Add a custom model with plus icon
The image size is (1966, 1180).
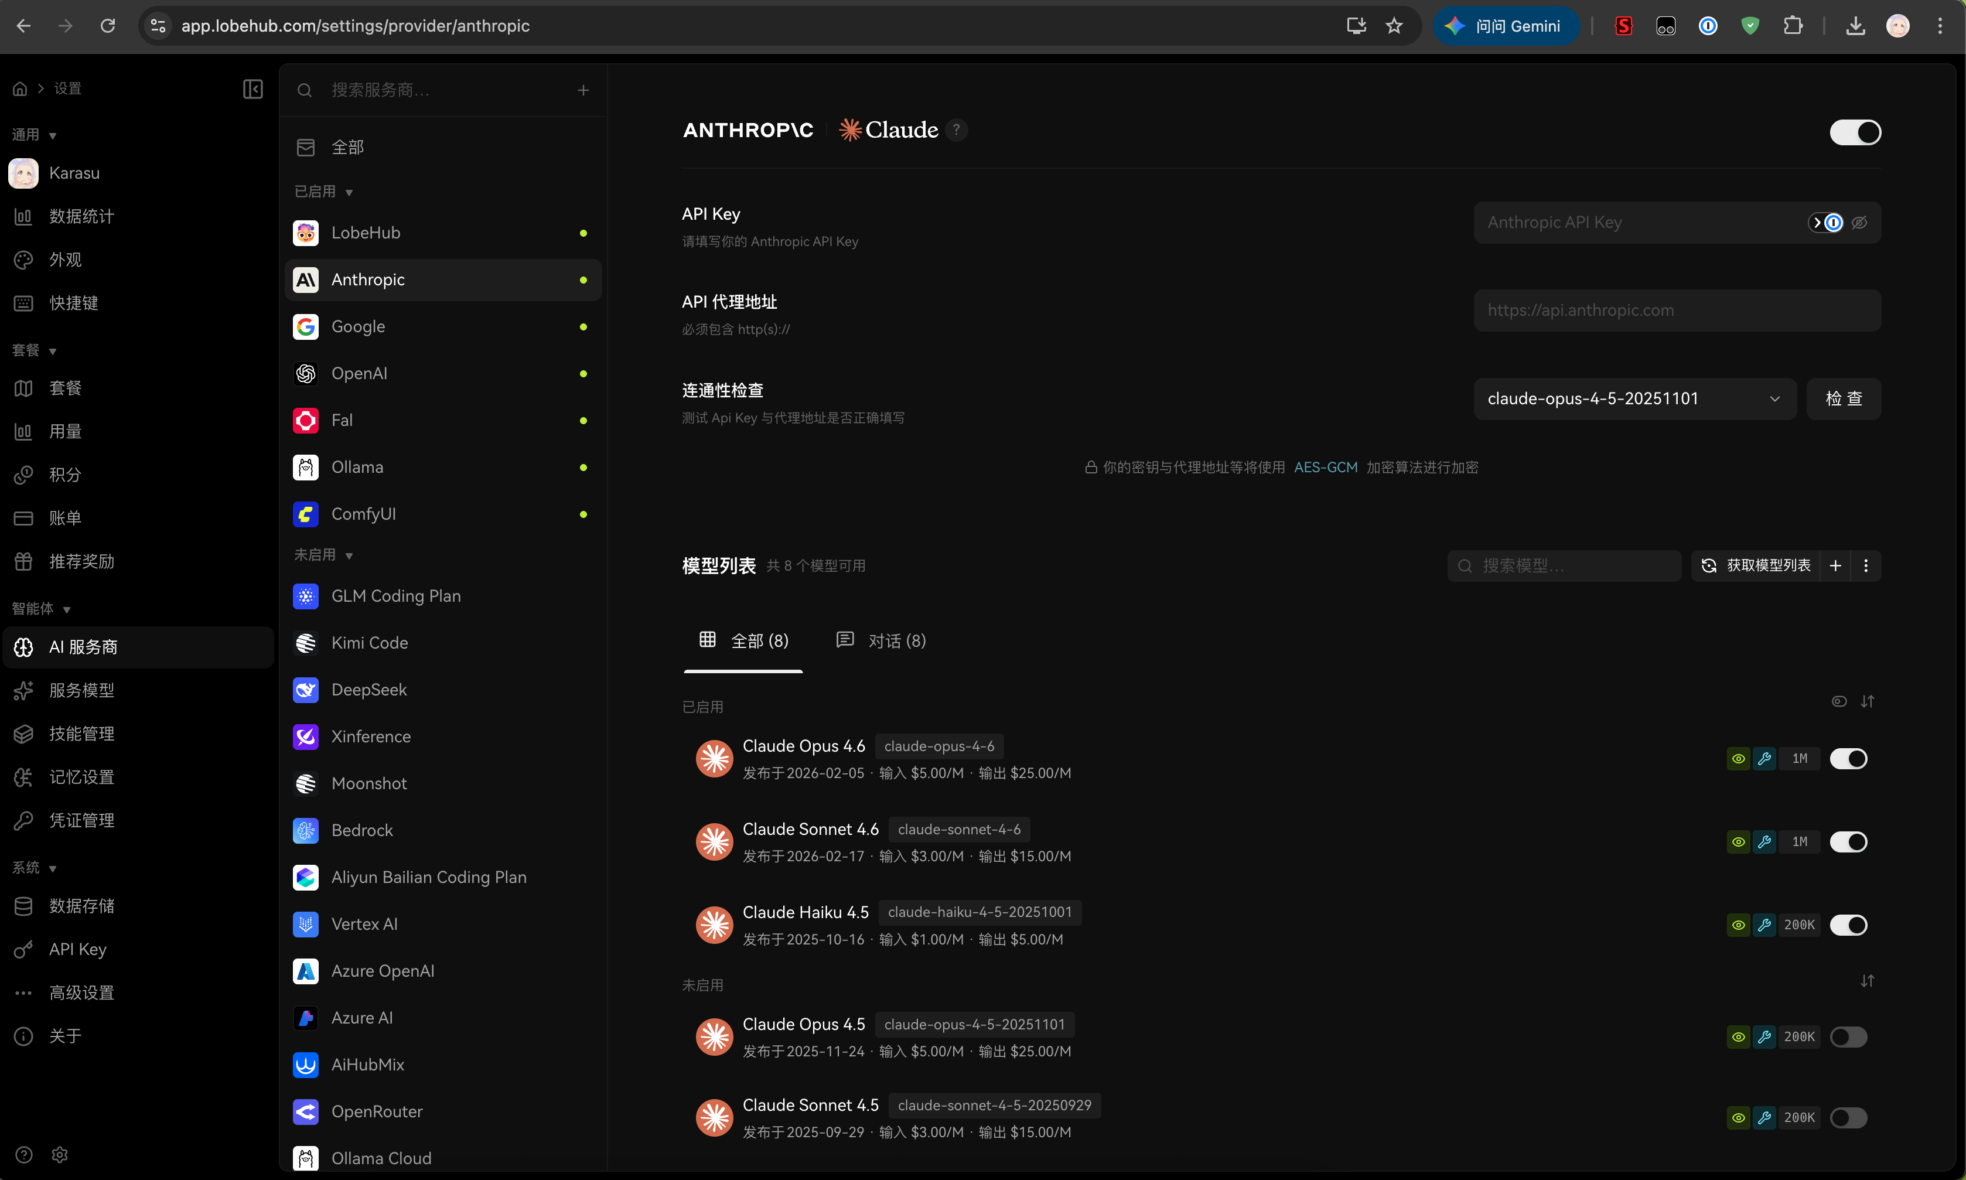click(x=1835, y=566)
